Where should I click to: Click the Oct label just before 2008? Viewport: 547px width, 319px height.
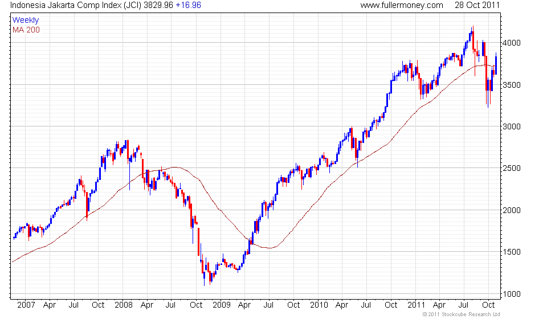click(98, 305)
